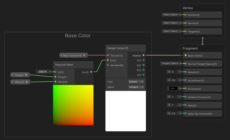Viewport: 230px width, 140px height.
Task: Click the Alpha Clip Threshold(1) input port
Action: (x=186, y=113)
